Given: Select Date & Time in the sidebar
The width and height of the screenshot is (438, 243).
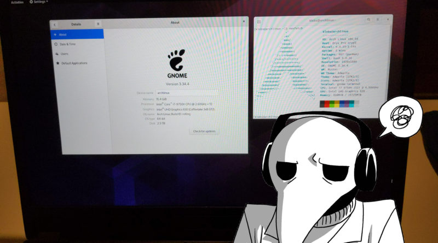Looking at the screenshot, I should pos(78,44).
